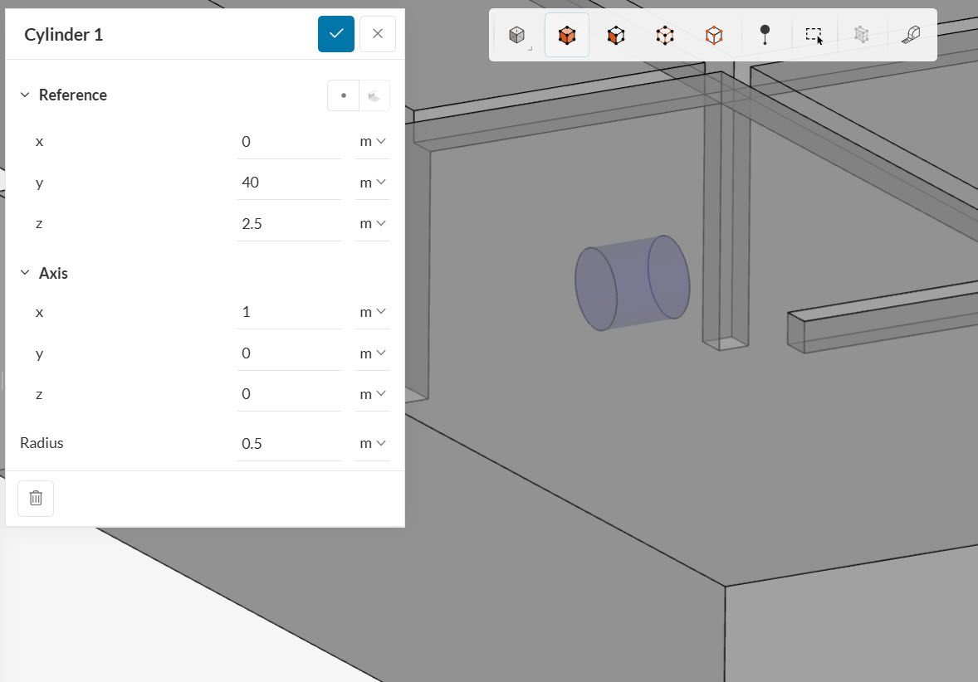Image resolution: width=978 pixels, height=682 pixels.
Task: Select the node/vertex selection mode icon
Action: coord(665,35)
